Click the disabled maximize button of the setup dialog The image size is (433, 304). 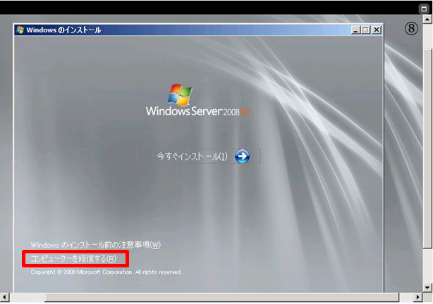coord(365,30)
